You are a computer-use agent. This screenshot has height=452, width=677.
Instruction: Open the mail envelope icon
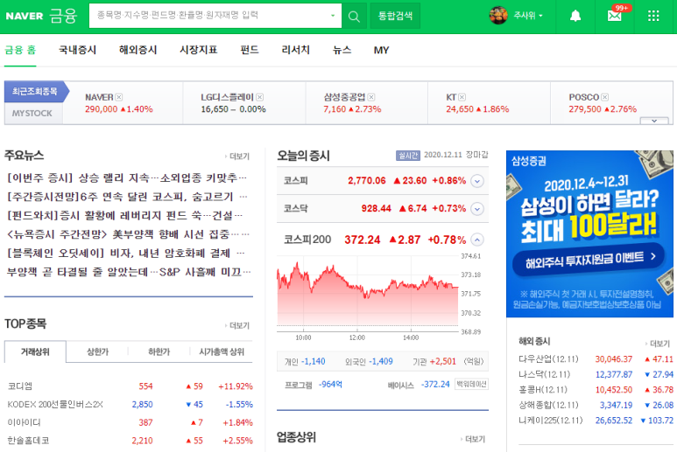coord(615,16)
